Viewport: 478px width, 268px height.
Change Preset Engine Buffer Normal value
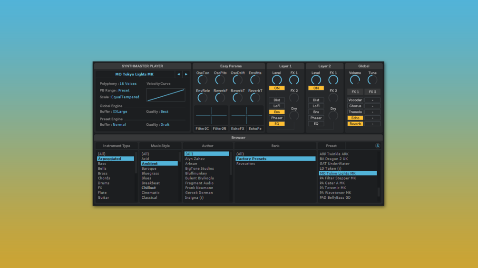pos(119,125)
